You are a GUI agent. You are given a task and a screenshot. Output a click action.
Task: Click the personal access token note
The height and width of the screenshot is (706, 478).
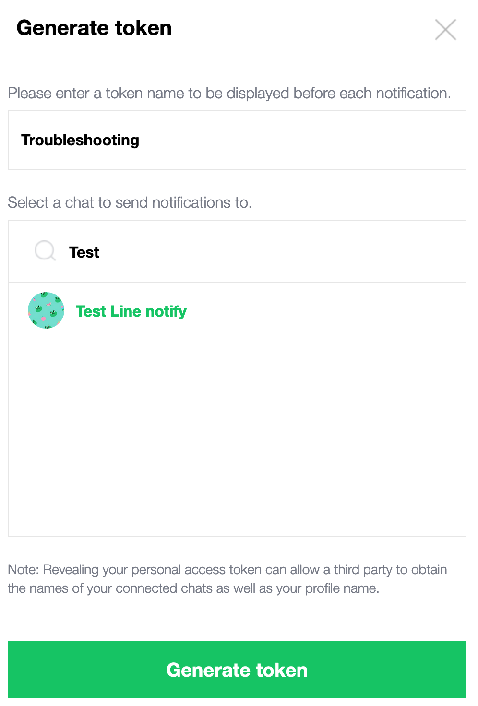coord(227,579)
